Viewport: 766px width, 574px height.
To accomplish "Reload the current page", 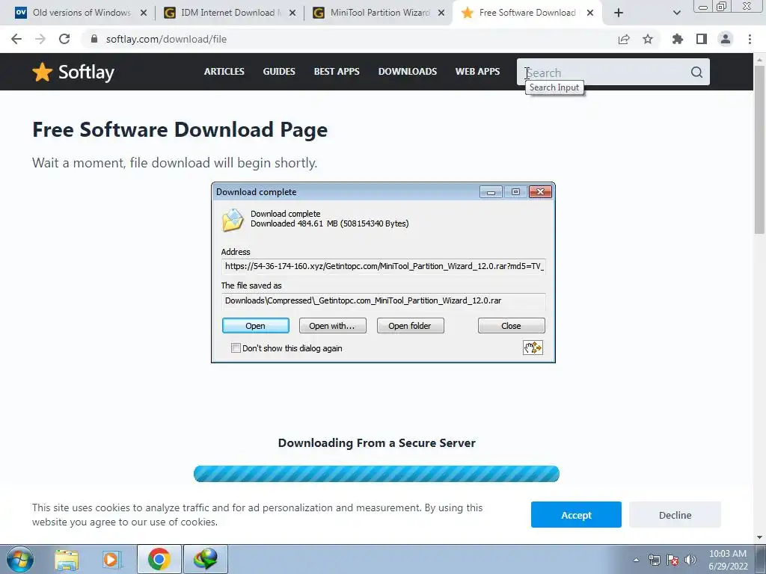I will pyautogui.click(x=64, y=39).
